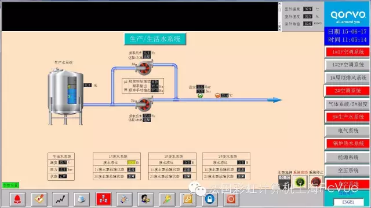Open the alarm bell icon in bottom toolbar

pos(17,199)
